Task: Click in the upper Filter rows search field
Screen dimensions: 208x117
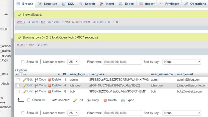Action: (x=123, y=62)
